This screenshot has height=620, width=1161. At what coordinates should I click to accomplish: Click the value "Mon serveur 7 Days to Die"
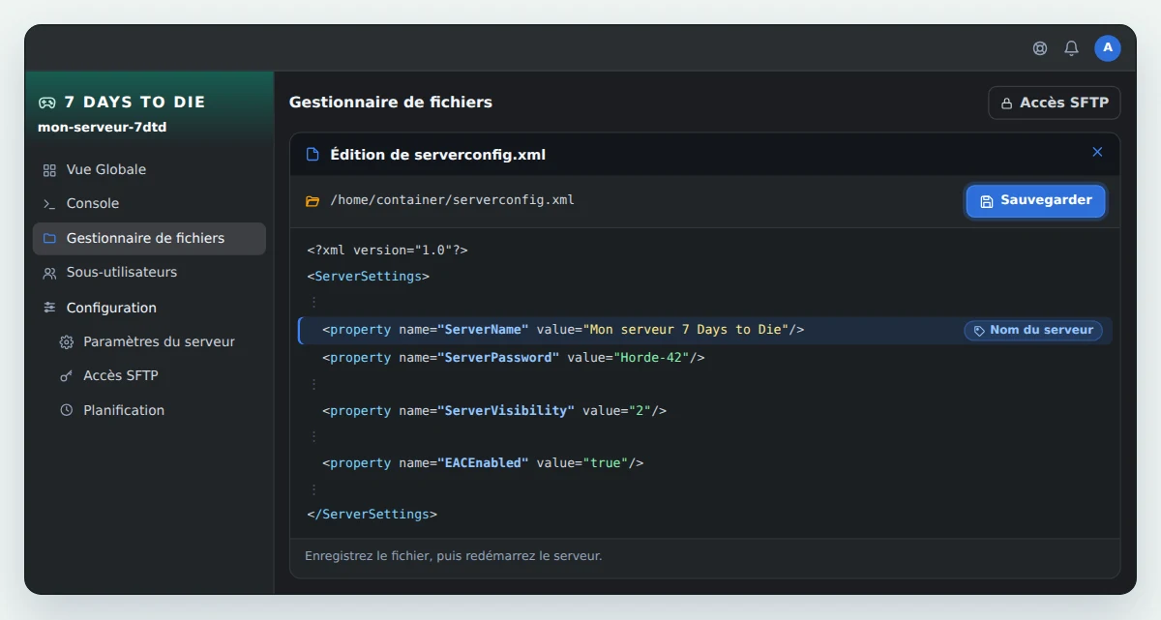pos(685,330)
